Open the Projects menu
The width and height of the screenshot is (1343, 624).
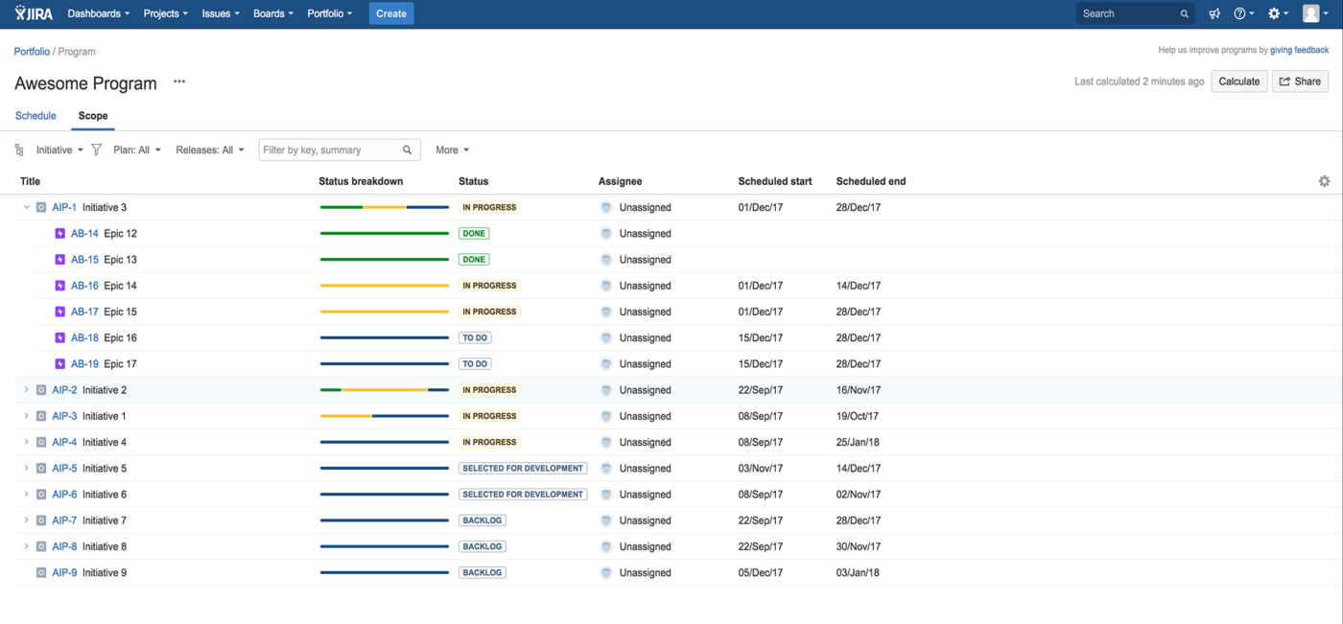(164, 13)
